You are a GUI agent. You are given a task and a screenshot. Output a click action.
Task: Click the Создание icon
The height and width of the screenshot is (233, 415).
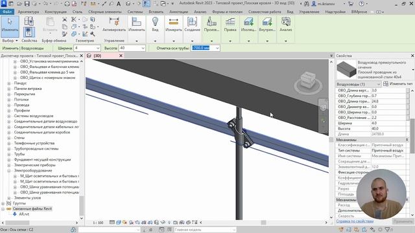pos(192,25)
